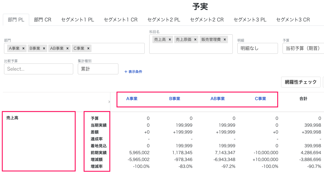The image size is (324, 173).
Task: Click the 4,286,694 total value
Action: click(311, 153)
